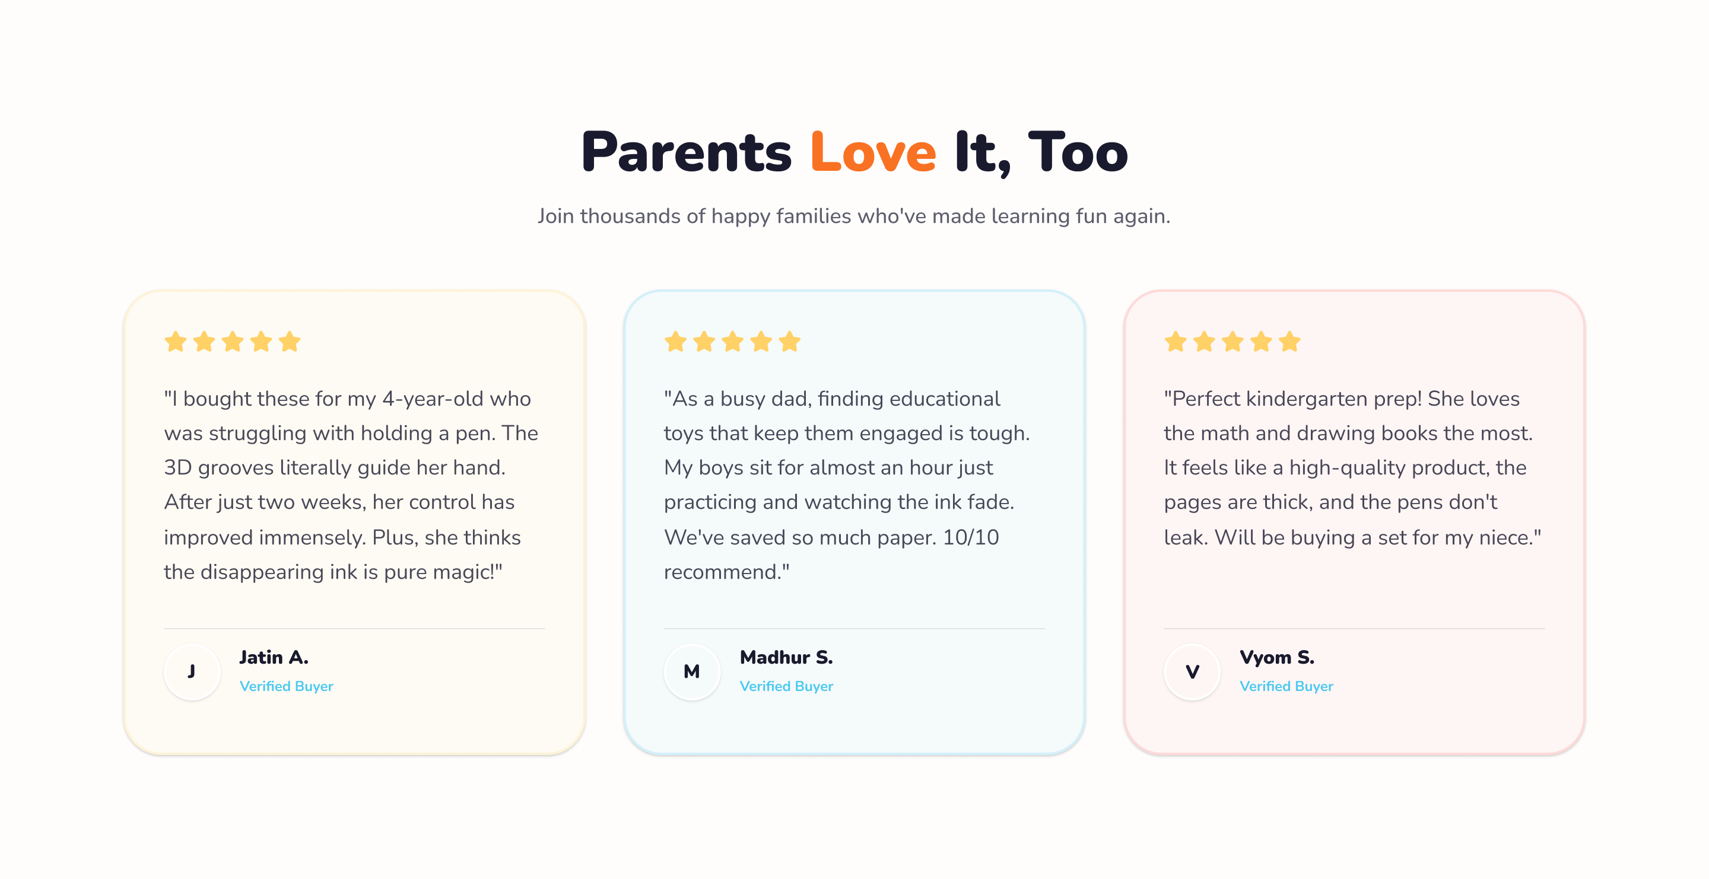Click the last star in Vyom's review
1709x879 pixels.
point(1289,342)
